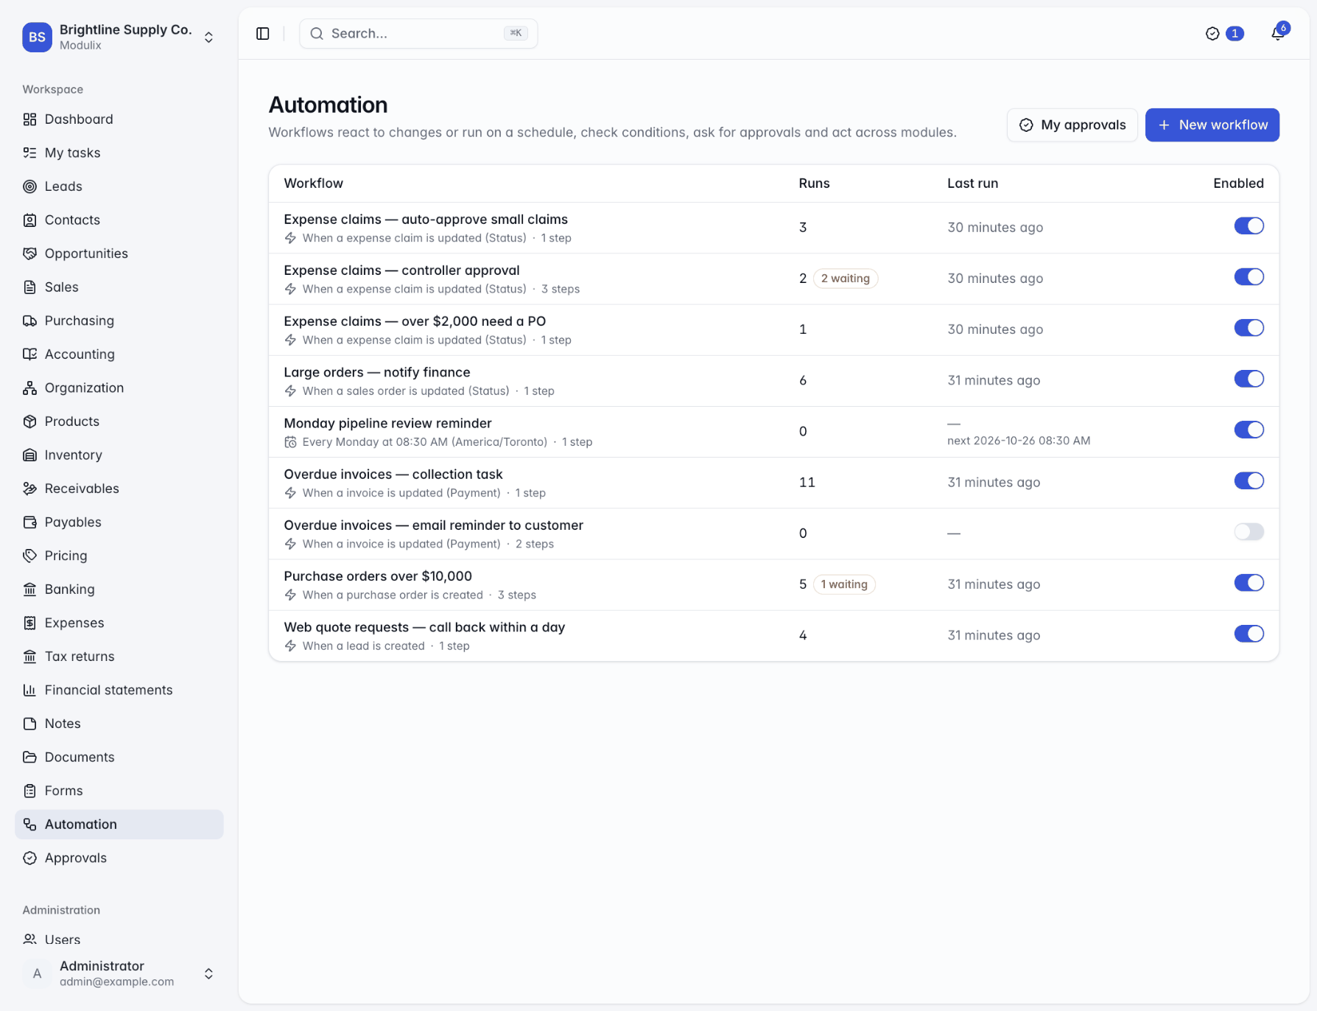This screenshot has height=1011, width=1317.
Task: Toggle Web quote requests workflow switch
Action: [1248, 634]
